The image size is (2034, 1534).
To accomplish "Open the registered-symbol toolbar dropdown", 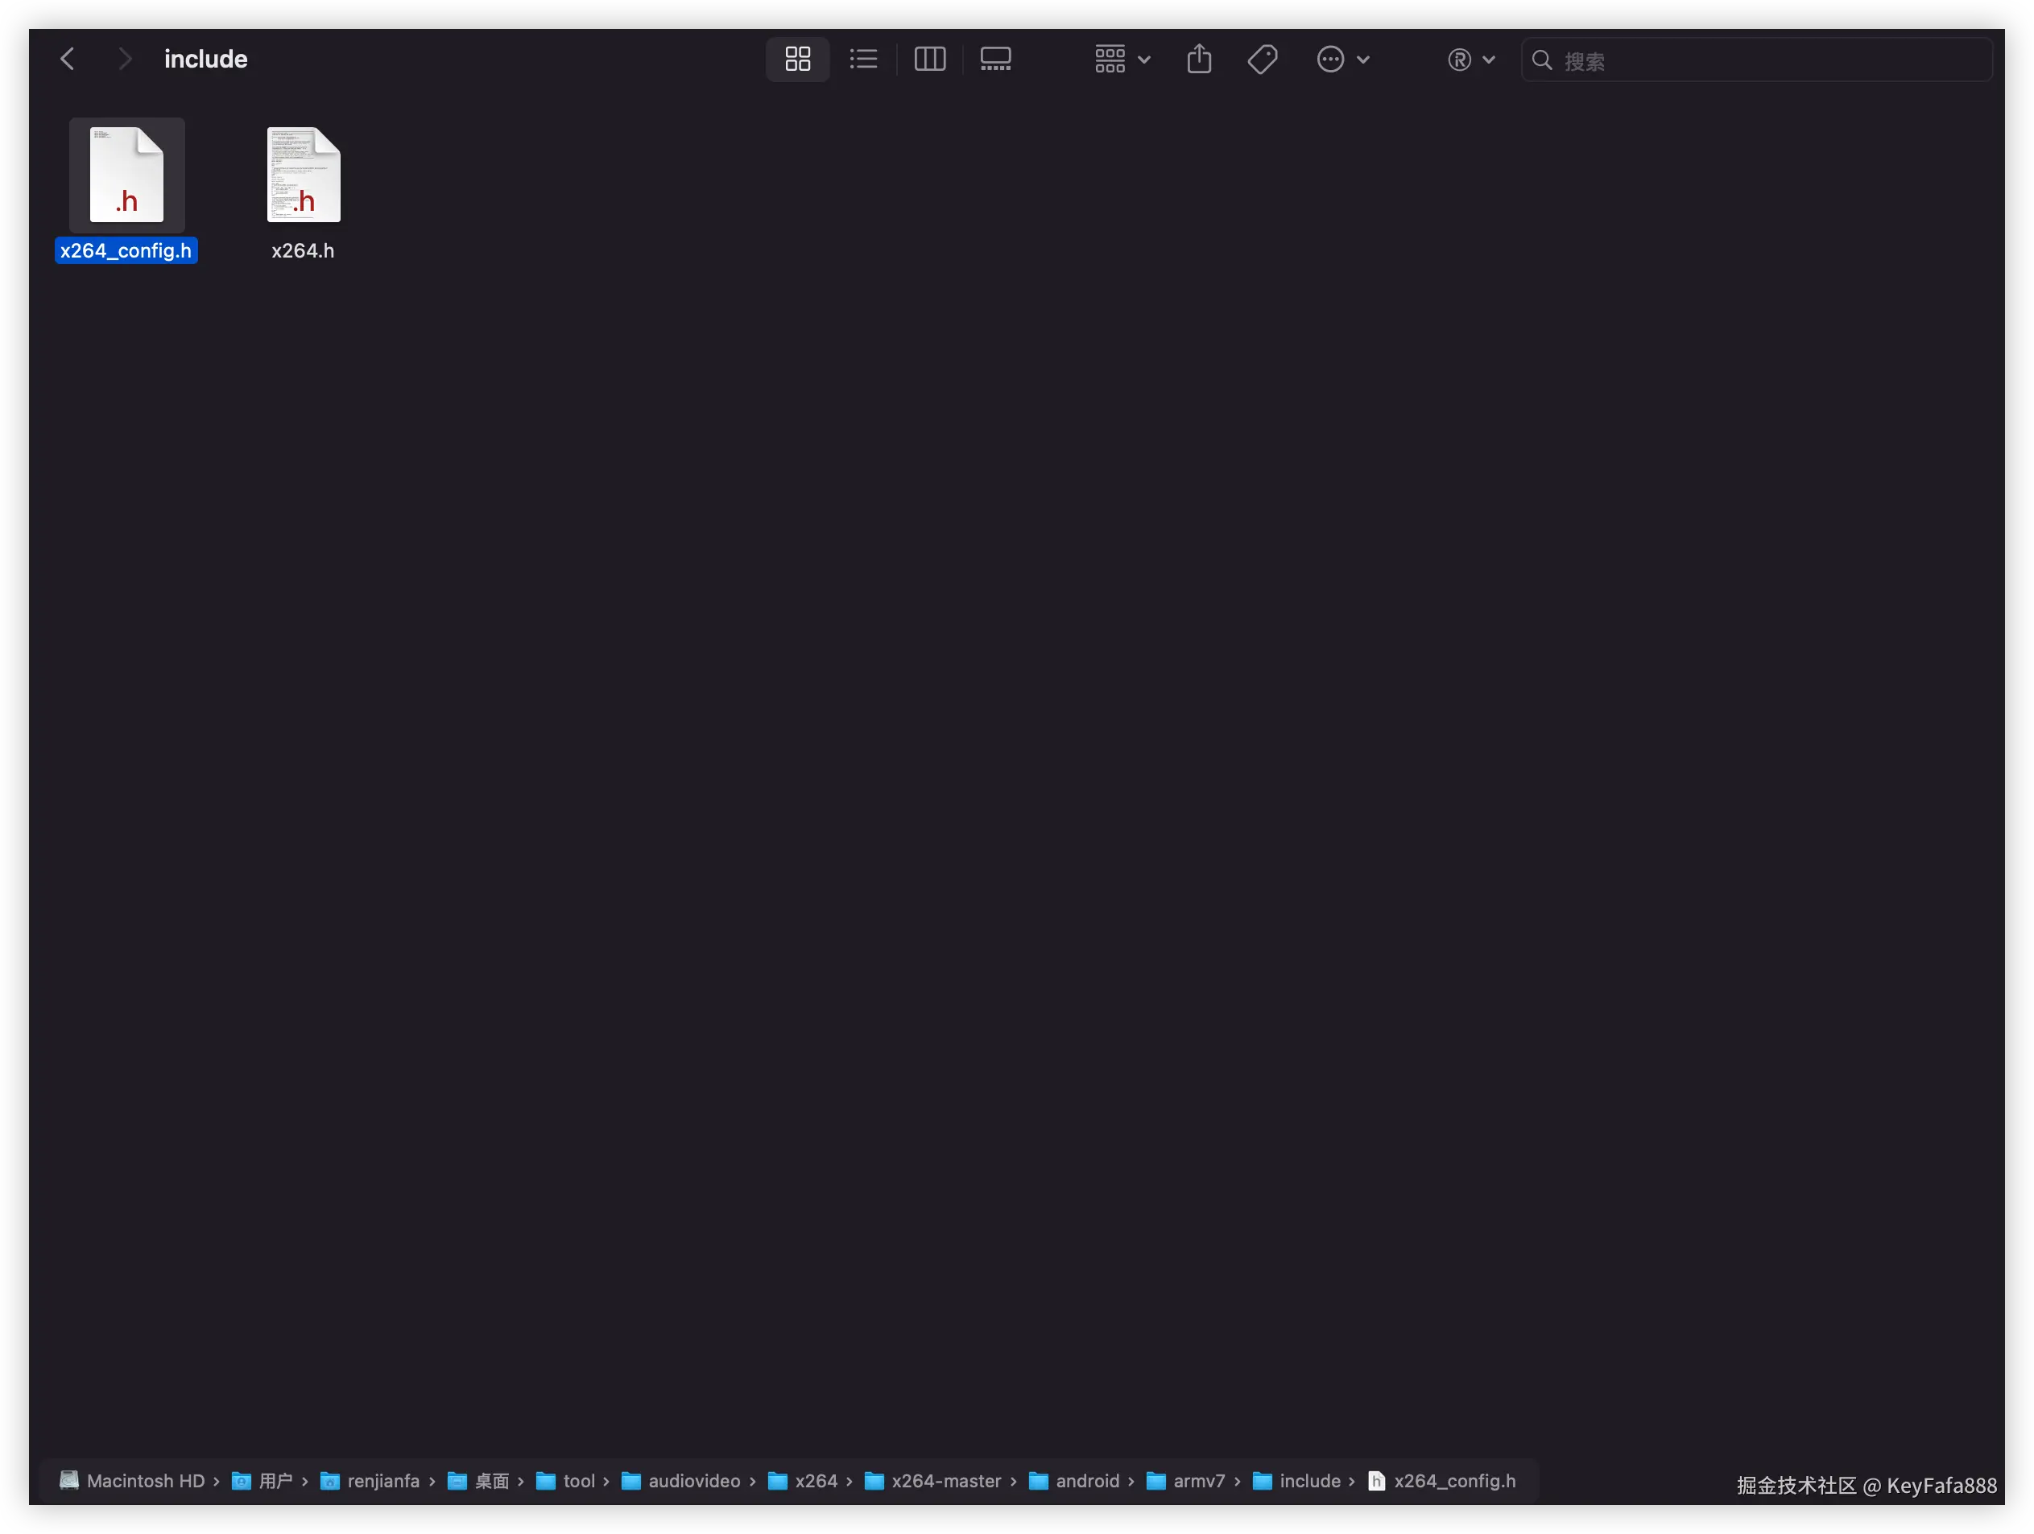I will coord(1470,60).
